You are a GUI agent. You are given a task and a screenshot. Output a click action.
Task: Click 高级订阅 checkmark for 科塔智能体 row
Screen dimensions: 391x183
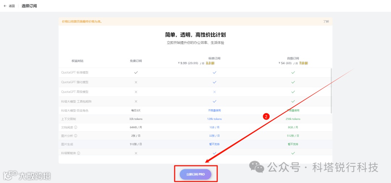click(293, 153)
